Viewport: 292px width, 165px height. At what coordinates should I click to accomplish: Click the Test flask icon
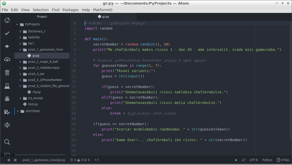(7, 86)
